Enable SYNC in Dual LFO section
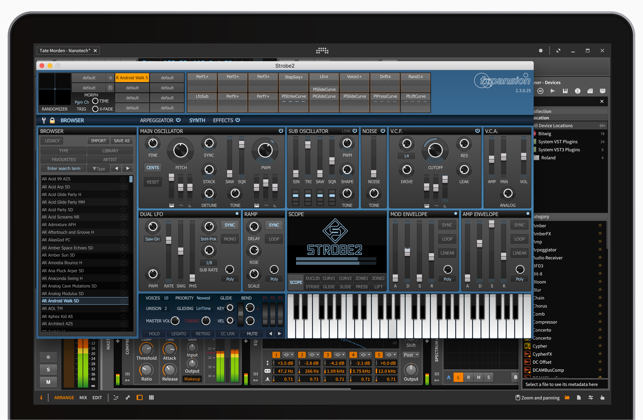 click(x=230, y=225)
